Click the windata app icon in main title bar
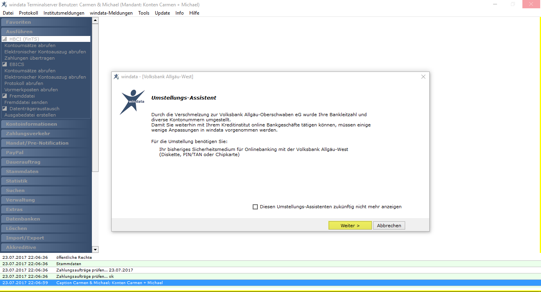This screenshot has width=541, height=292. point(4,4)
